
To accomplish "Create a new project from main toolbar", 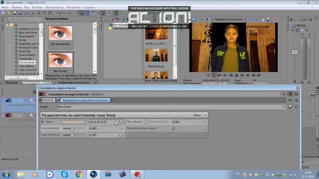I will [3, 13].
